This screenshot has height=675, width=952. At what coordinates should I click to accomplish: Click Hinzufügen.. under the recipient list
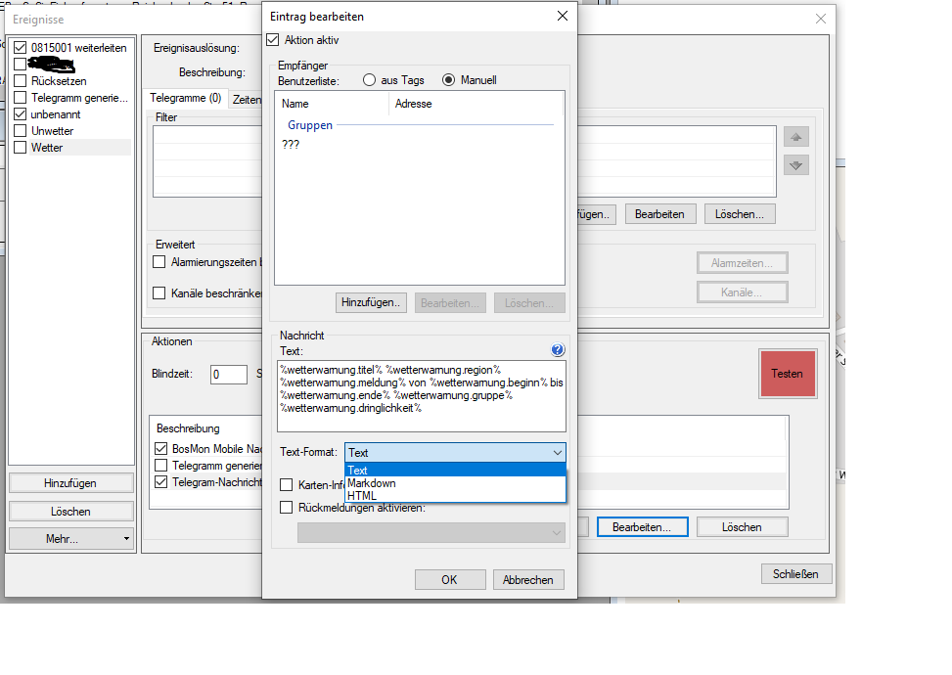click(371, 303)
